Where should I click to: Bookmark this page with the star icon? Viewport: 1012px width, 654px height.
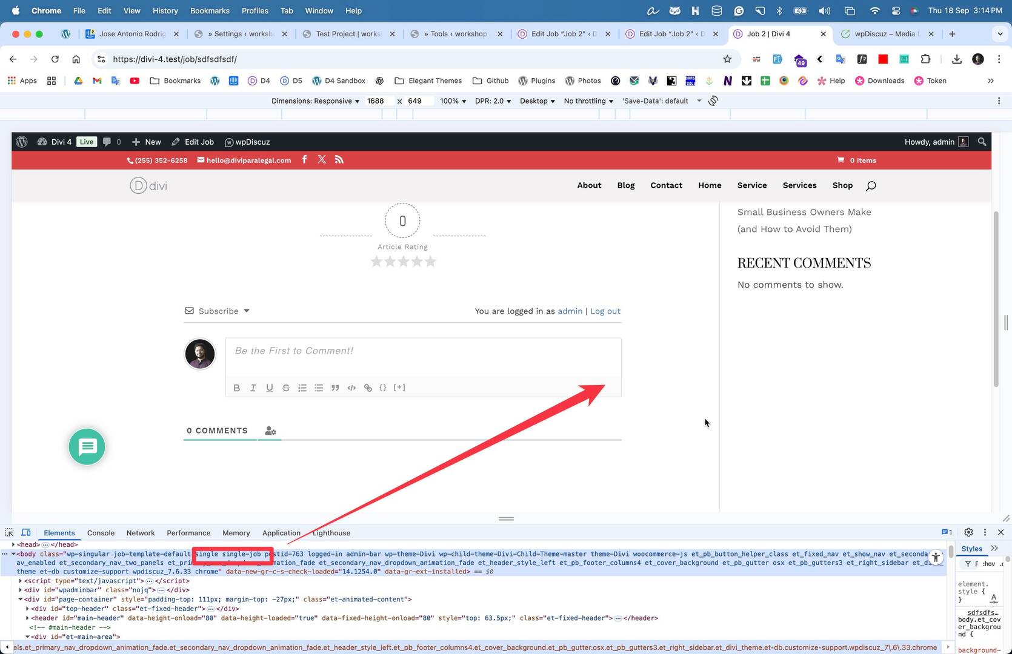(x=727, y=59)
